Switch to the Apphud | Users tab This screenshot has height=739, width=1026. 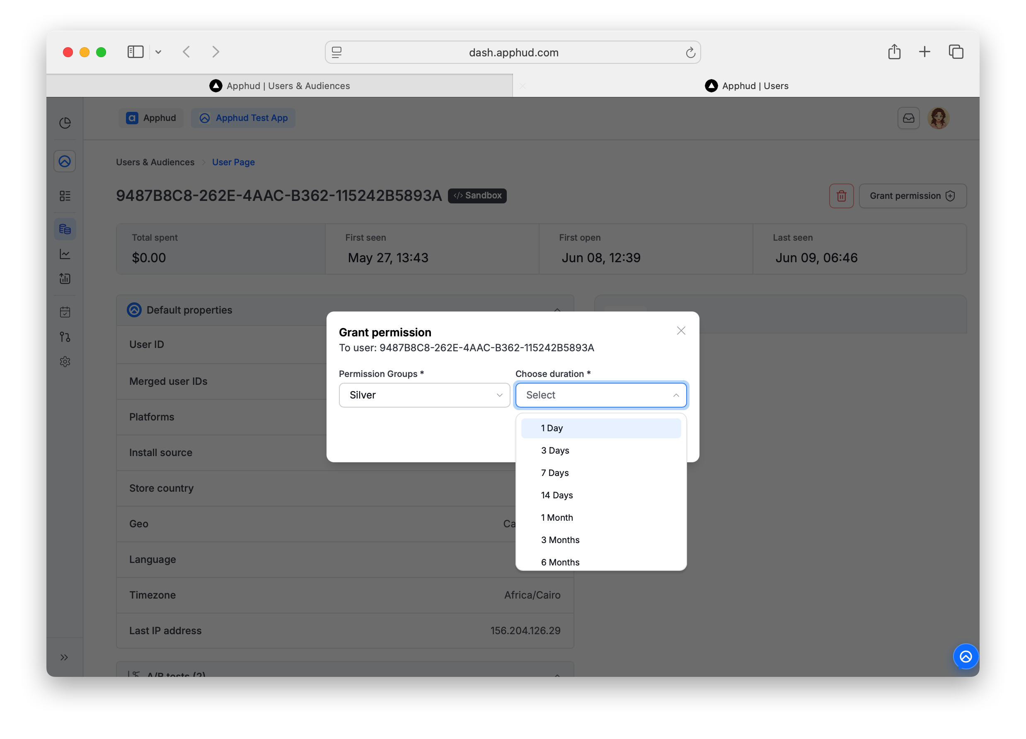click(746, 86)
